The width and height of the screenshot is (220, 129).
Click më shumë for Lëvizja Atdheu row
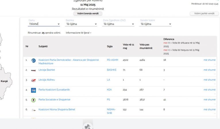pos(209,80)
